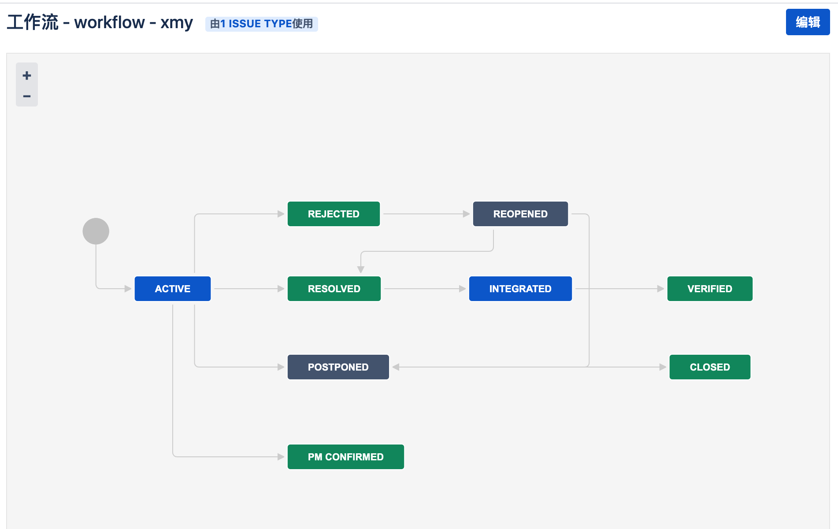Select the VERIFIED status node
Viewport: 838px width, 529px height.
(710, 289)
